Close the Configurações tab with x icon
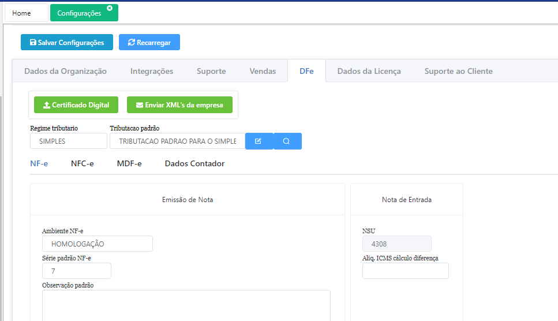This screenshot has width=558, height=321. [x=110, y=8]
